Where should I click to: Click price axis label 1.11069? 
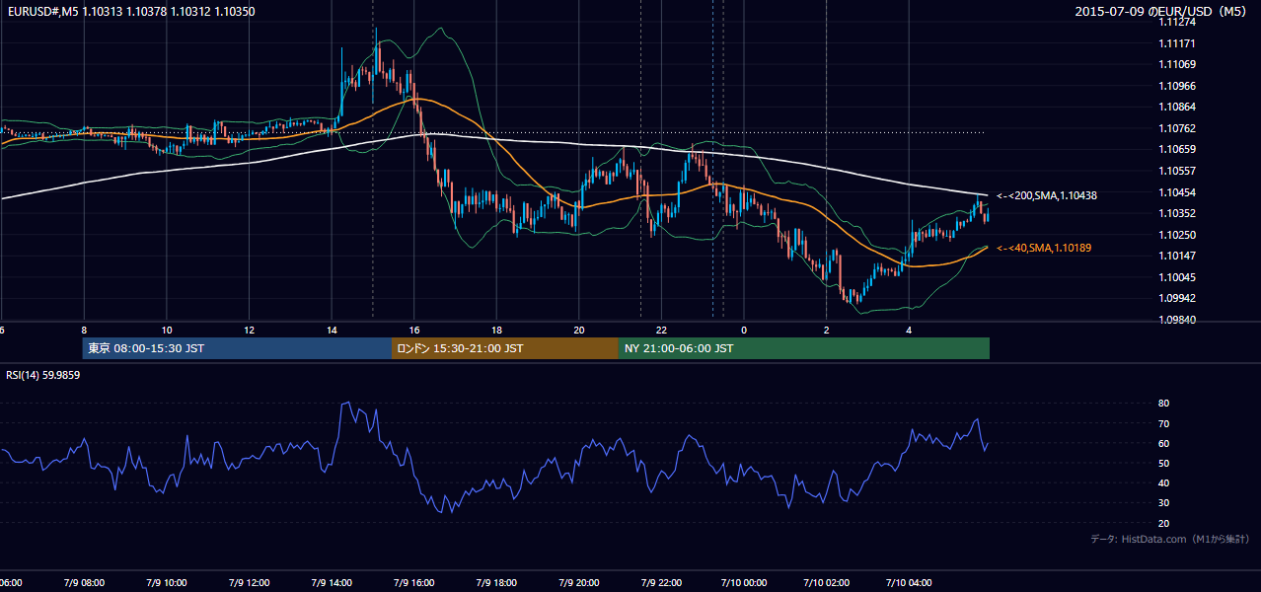(1178, 64)
